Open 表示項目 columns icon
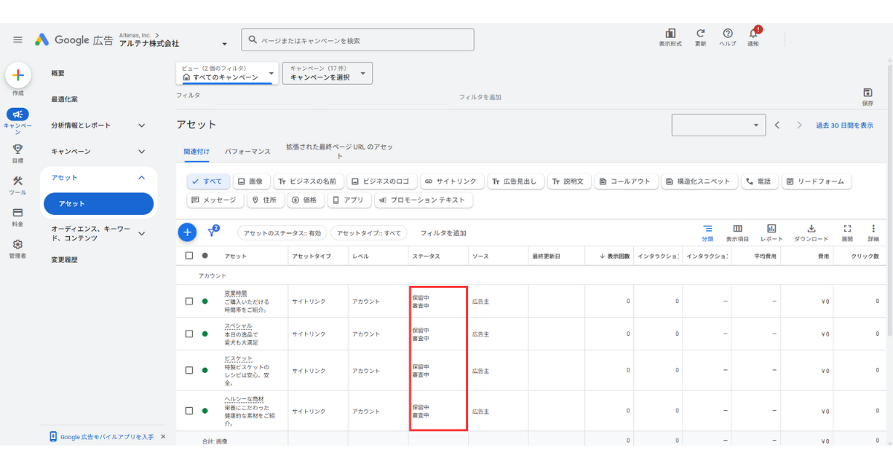Screen dimensions: 893x469 pyautogui.click(x=737, y=229)
